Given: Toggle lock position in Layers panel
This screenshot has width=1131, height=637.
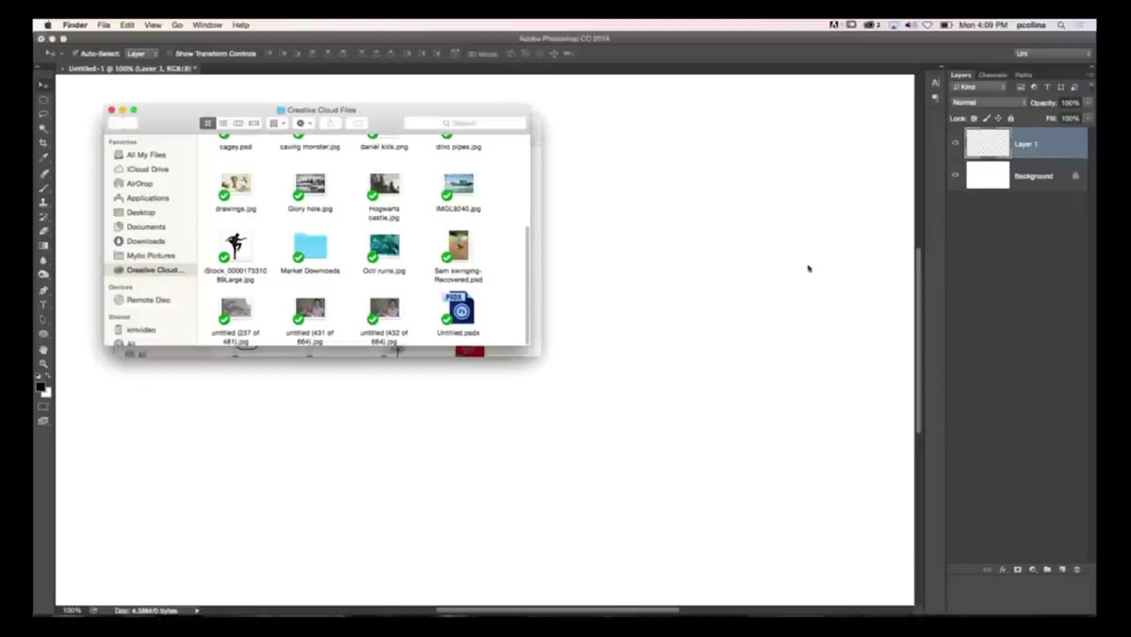Looking at the screenshot, I should coord(998,119).
